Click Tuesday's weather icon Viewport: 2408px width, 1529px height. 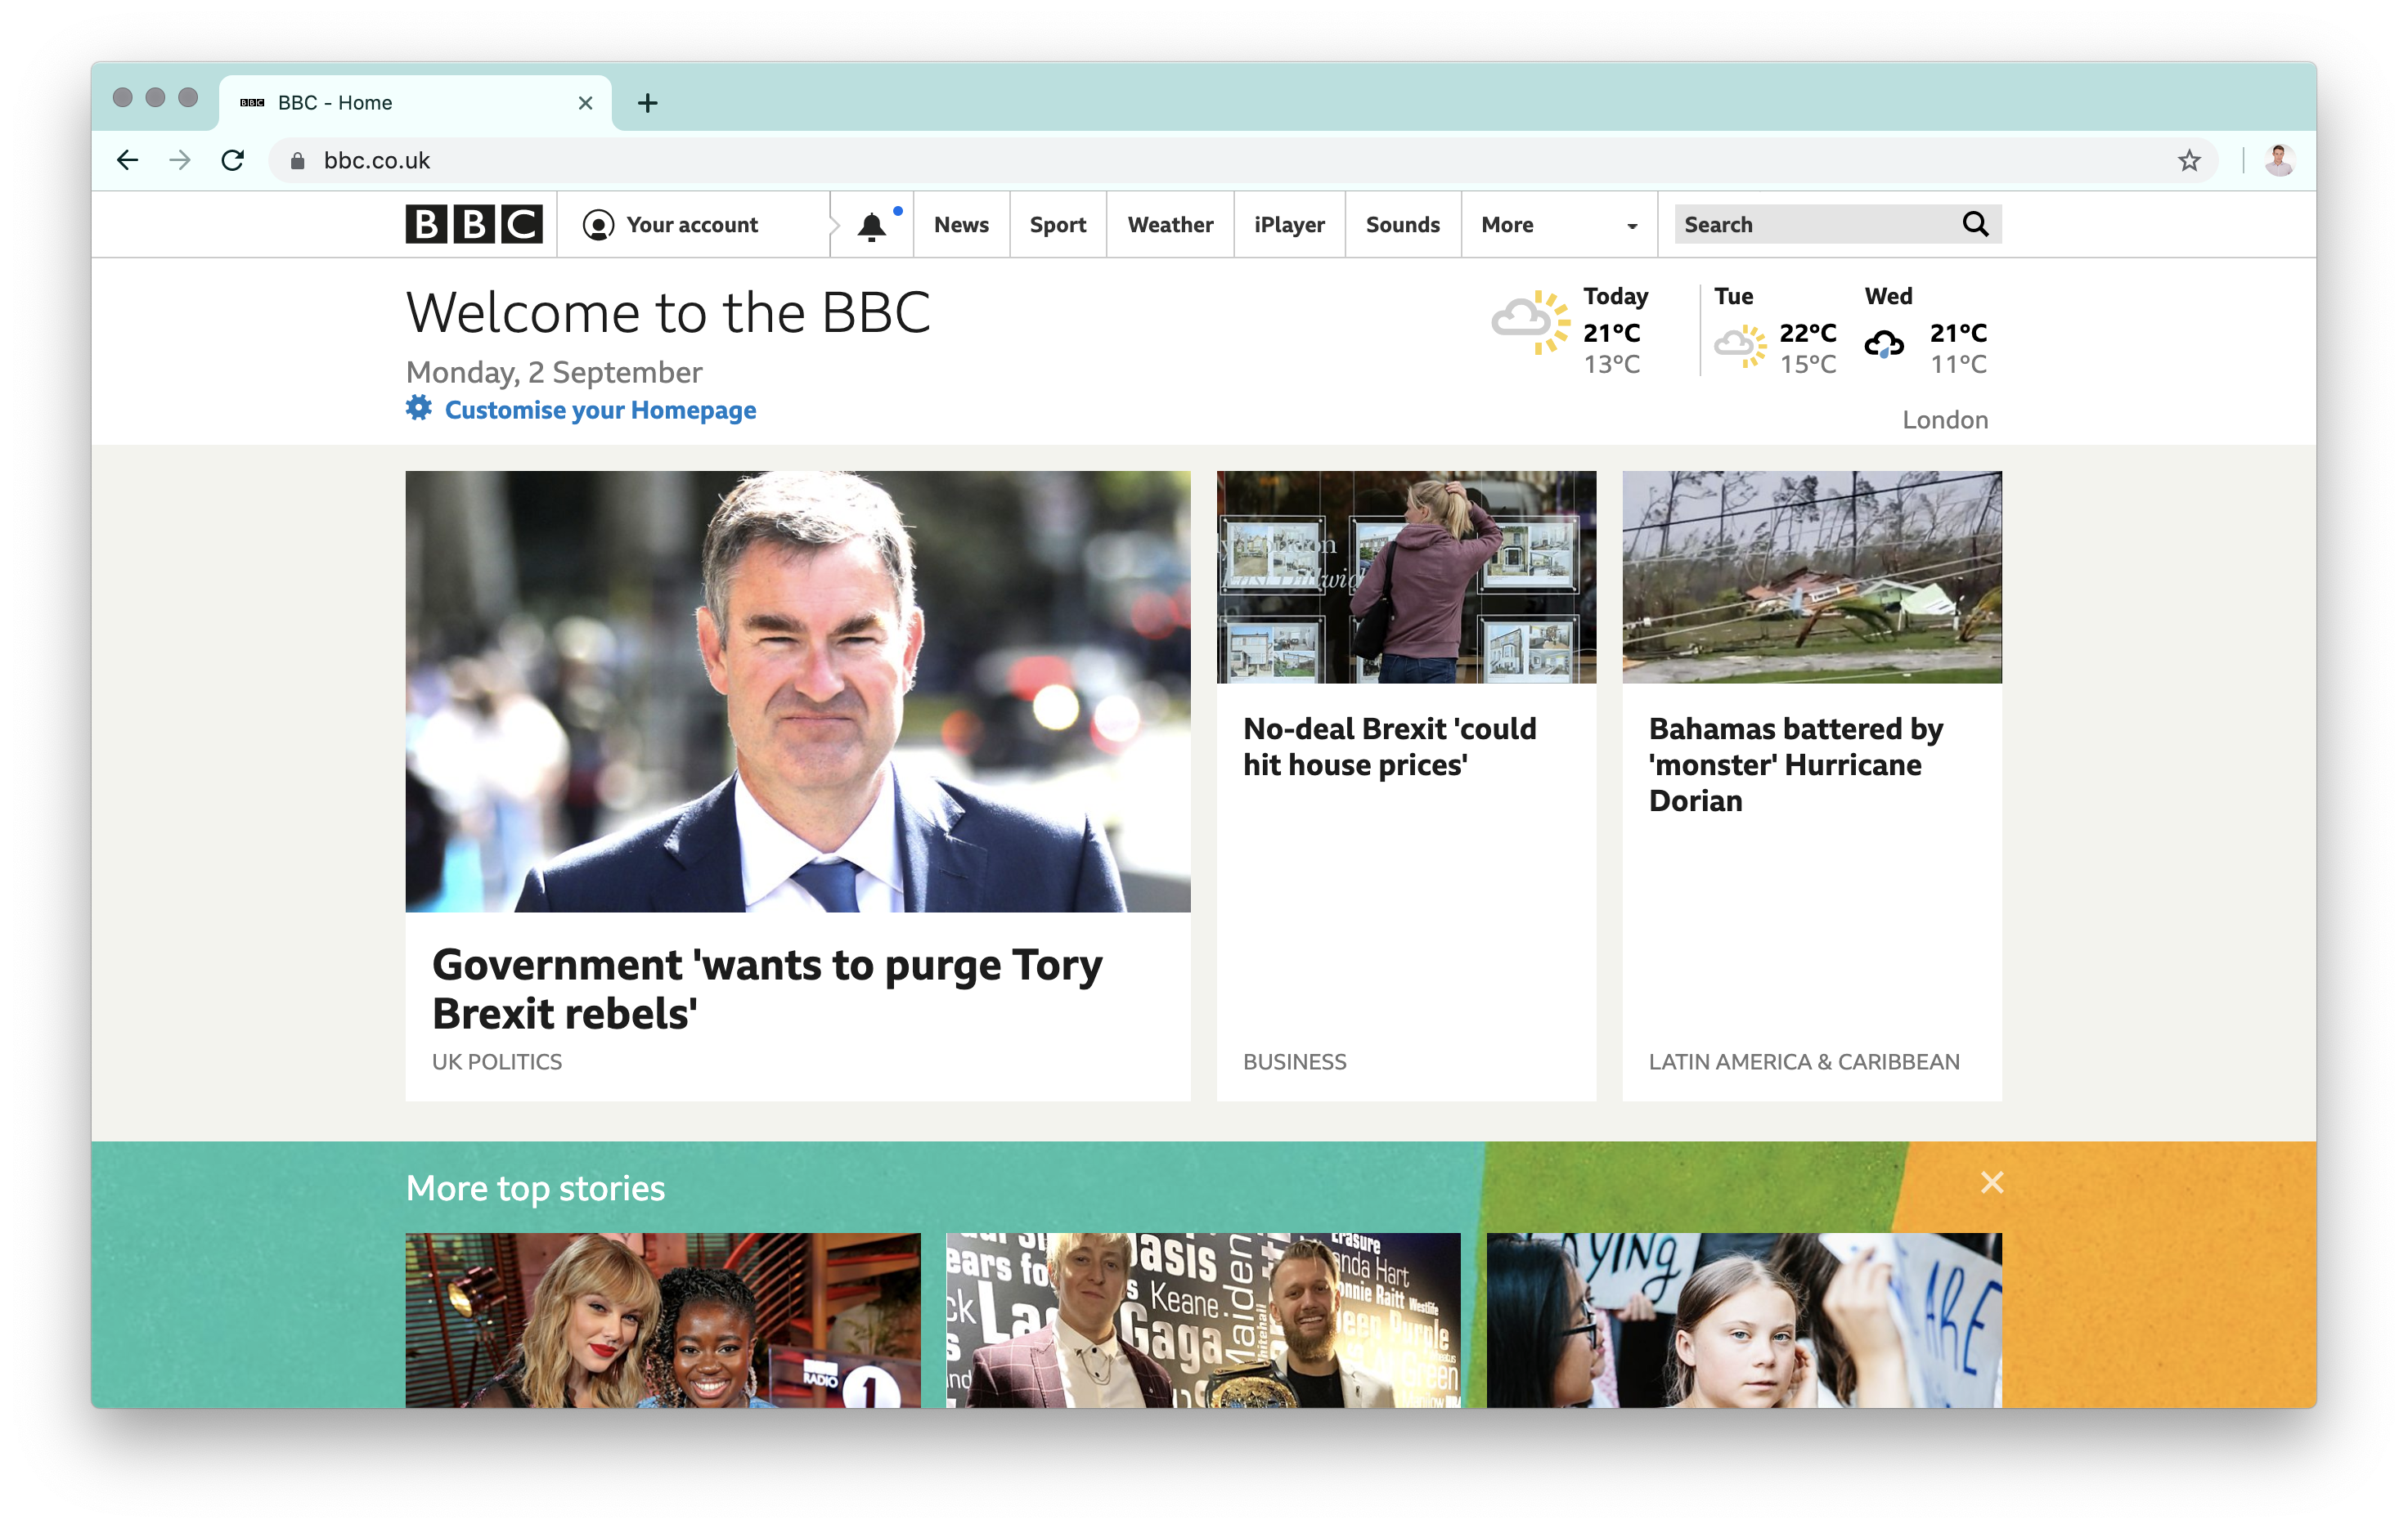pos(1741,346)
